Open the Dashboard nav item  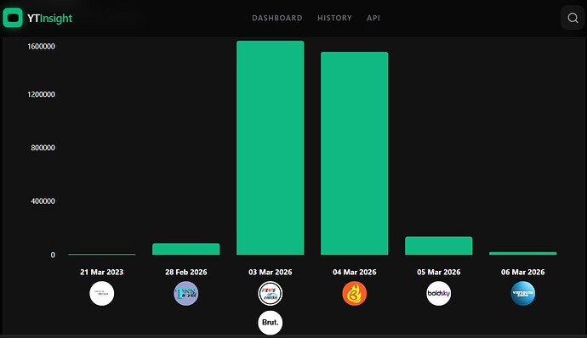[277, 18]
